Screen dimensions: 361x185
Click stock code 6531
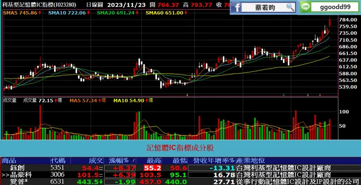pyautogui.click(x=58, y=182)
